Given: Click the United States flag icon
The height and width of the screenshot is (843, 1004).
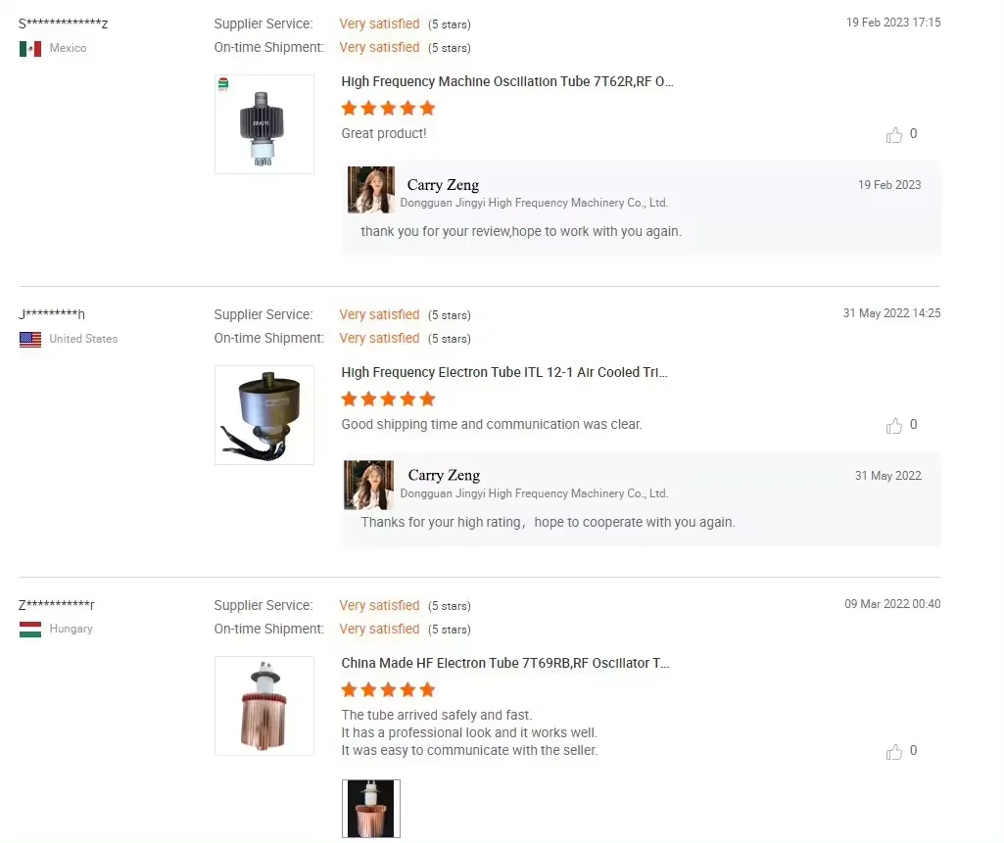Looking at the screenshot, I should click(x=30, y=339).
